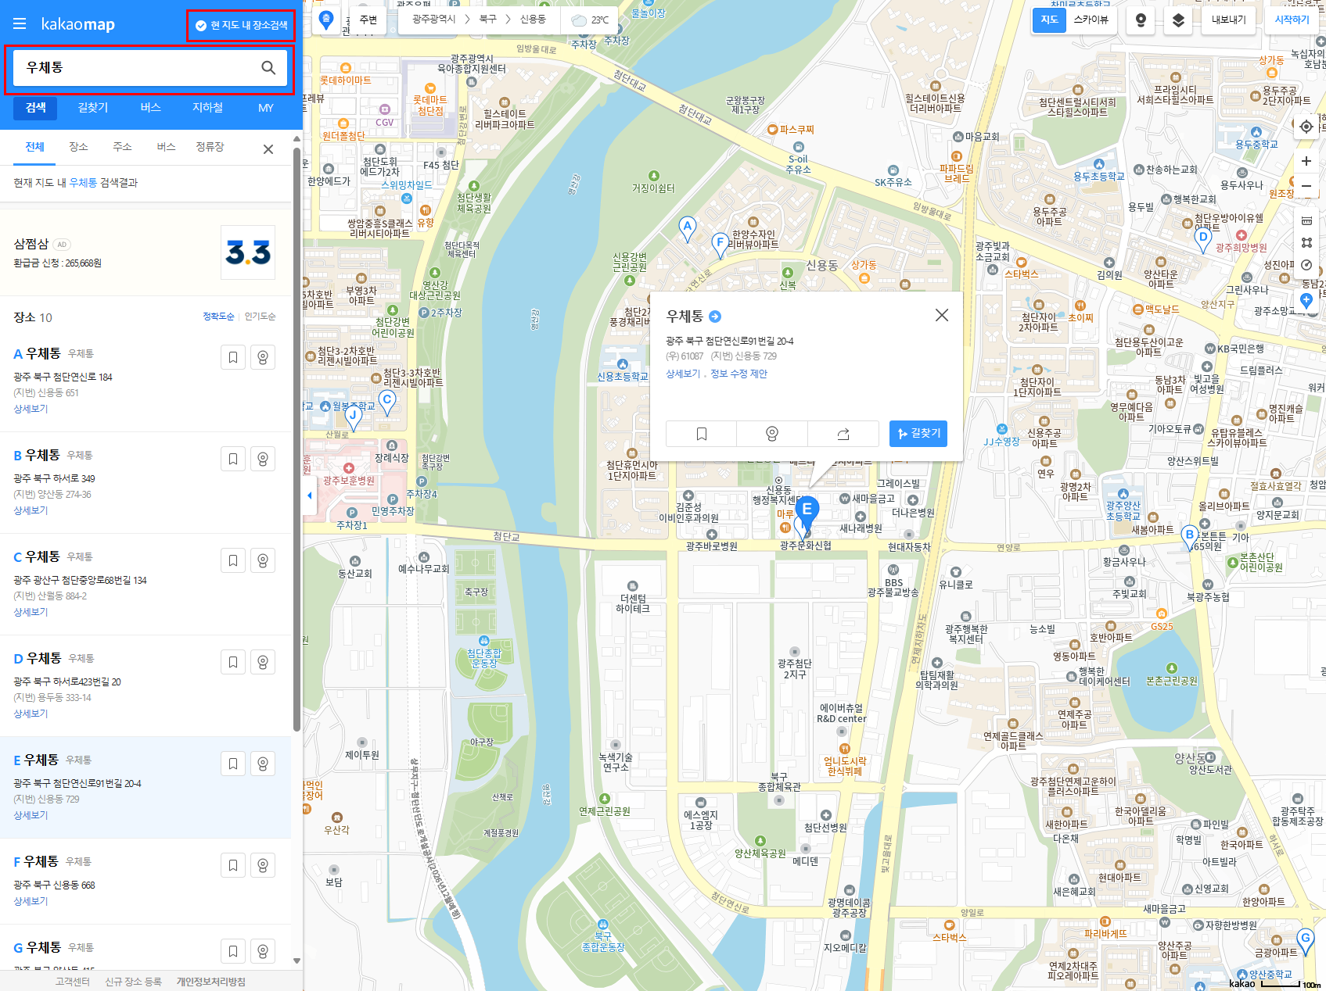Switch to 스카이뷰 satellite view
Viewport: 1326px width, 991px height.
tap(1091, 20)
